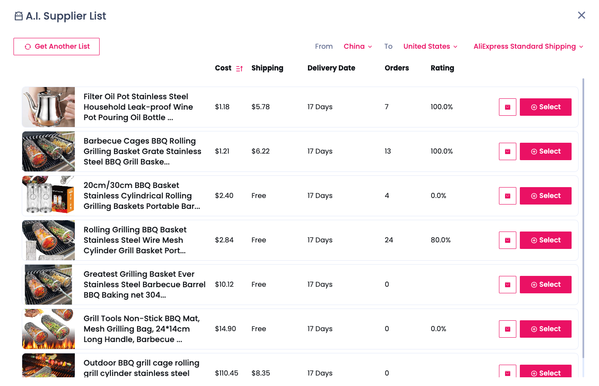Click shop icon for 20cm/30cm BBQ Basket row

(507, 196)
